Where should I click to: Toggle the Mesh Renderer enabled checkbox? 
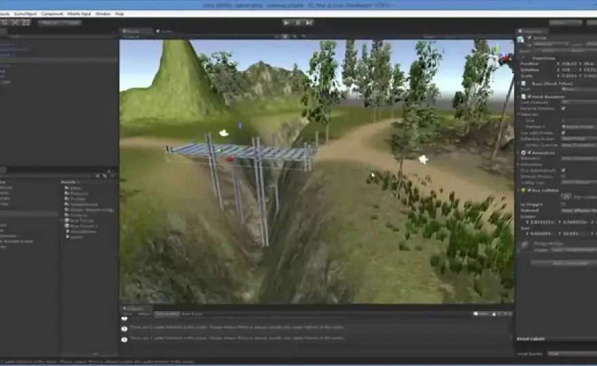(x=529, y=97)
